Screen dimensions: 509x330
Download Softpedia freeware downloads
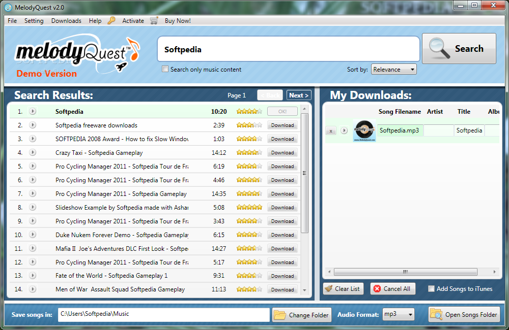coord(282,125)
